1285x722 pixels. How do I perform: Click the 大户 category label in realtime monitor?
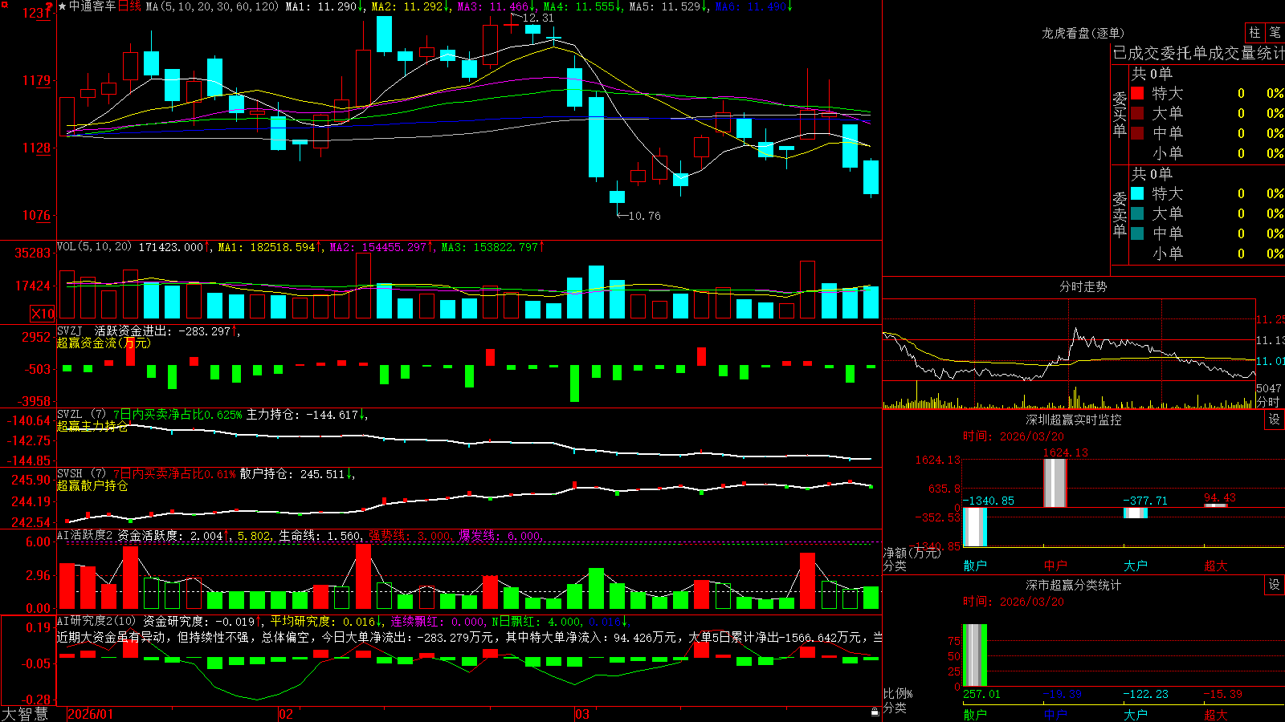point(1136,566)
